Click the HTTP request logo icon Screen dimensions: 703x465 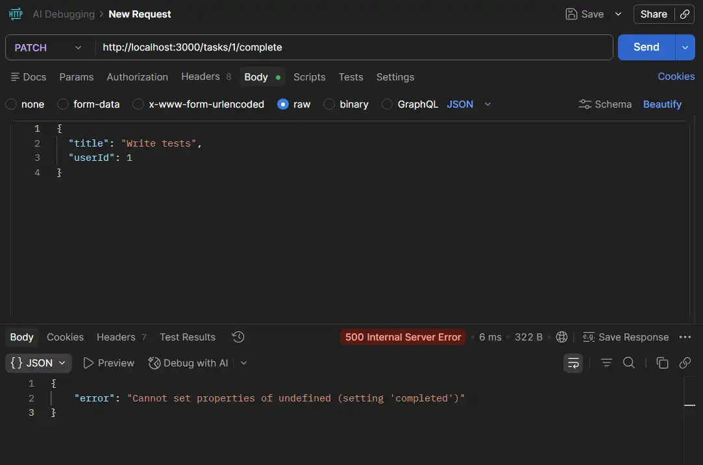14,14
